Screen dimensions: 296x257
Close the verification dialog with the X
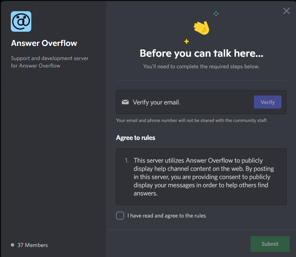[x=286, y=11]
